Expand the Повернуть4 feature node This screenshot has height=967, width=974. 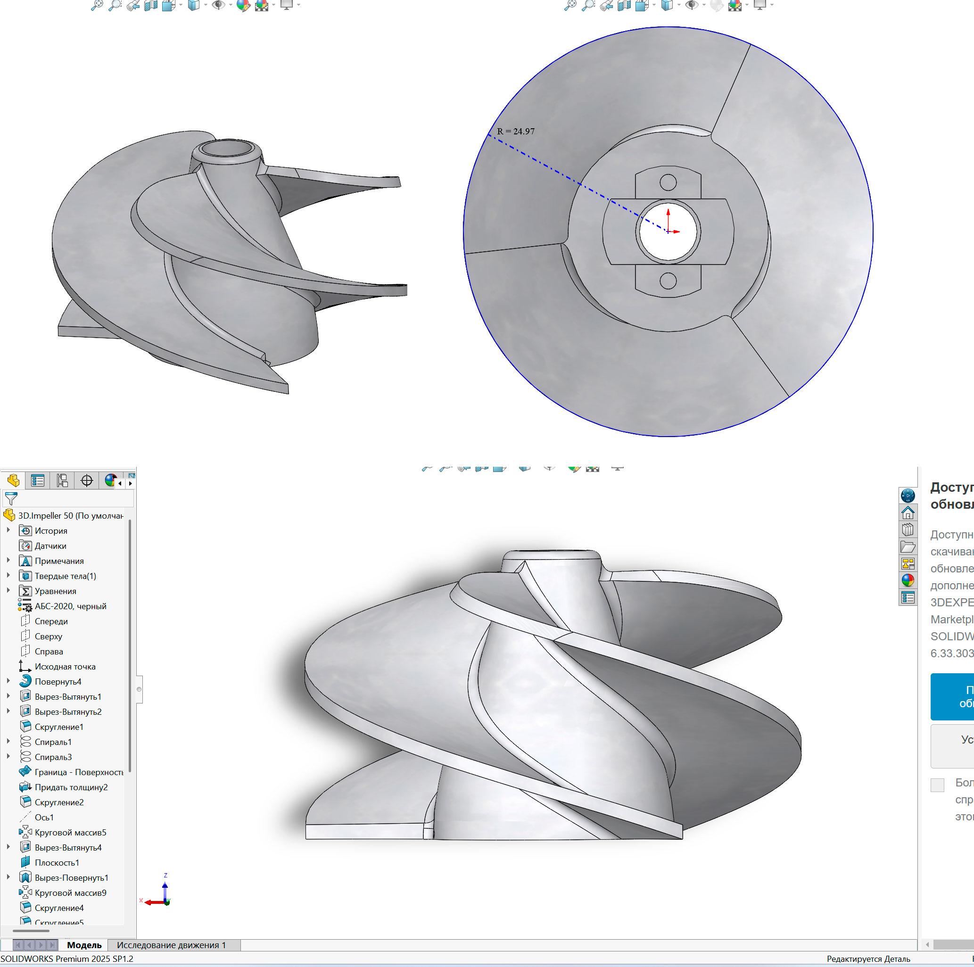coord(8,681)
